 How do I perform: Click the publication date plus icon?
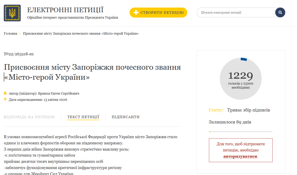point(5,99)
